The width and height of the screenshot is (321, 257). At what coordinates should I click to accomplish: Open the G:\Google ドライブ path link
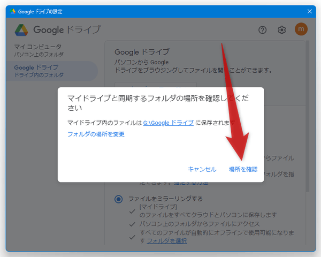click(x=169, y=123)
